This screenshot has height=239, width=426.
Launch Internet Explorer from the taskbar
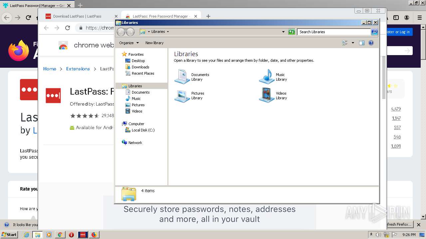tap(27, 235)
